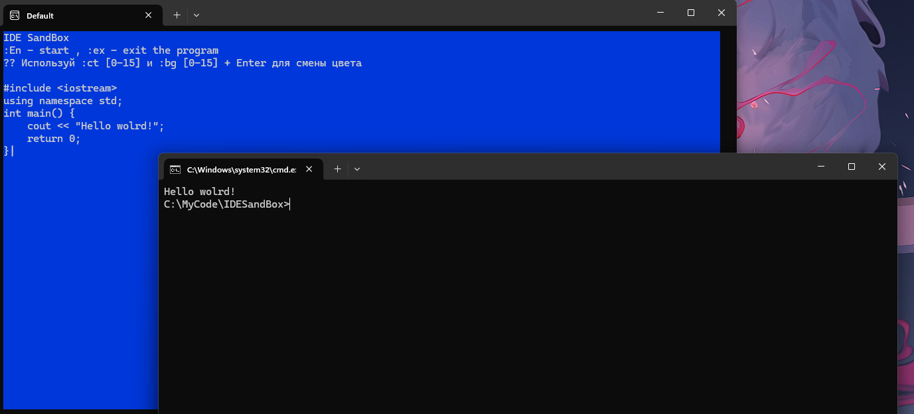Click the command prompt after C:\MyCode\IDESandBox>
The image size is (914, 414).
(x=290, y=204)
